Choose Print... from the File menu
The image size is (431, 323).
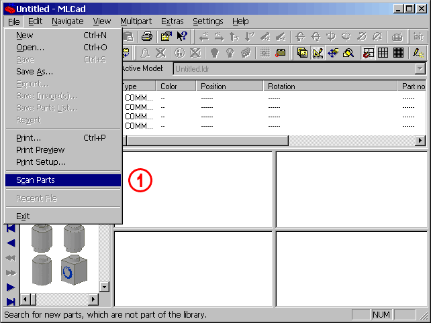pos(63,138)
